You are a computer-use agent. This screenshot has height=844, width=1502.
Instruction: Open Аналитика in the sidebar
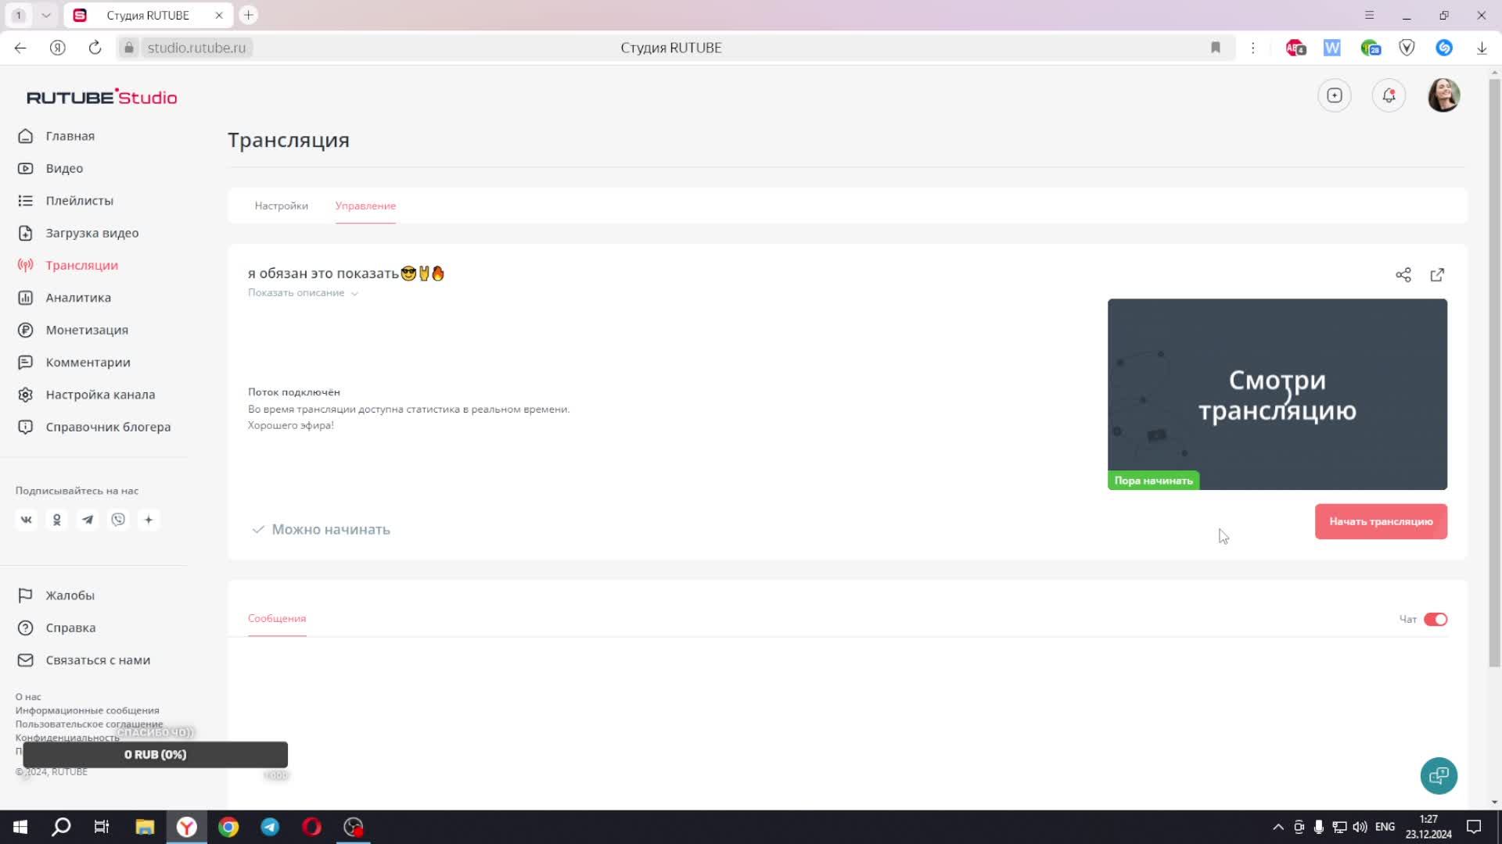click(x=77, y=298)
